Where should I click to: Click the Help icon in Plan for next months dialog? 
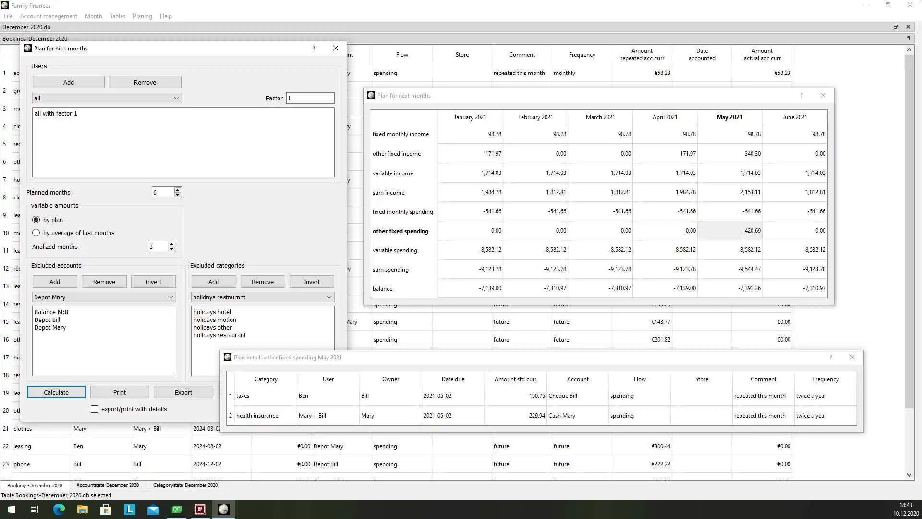(x=314, y=48)
